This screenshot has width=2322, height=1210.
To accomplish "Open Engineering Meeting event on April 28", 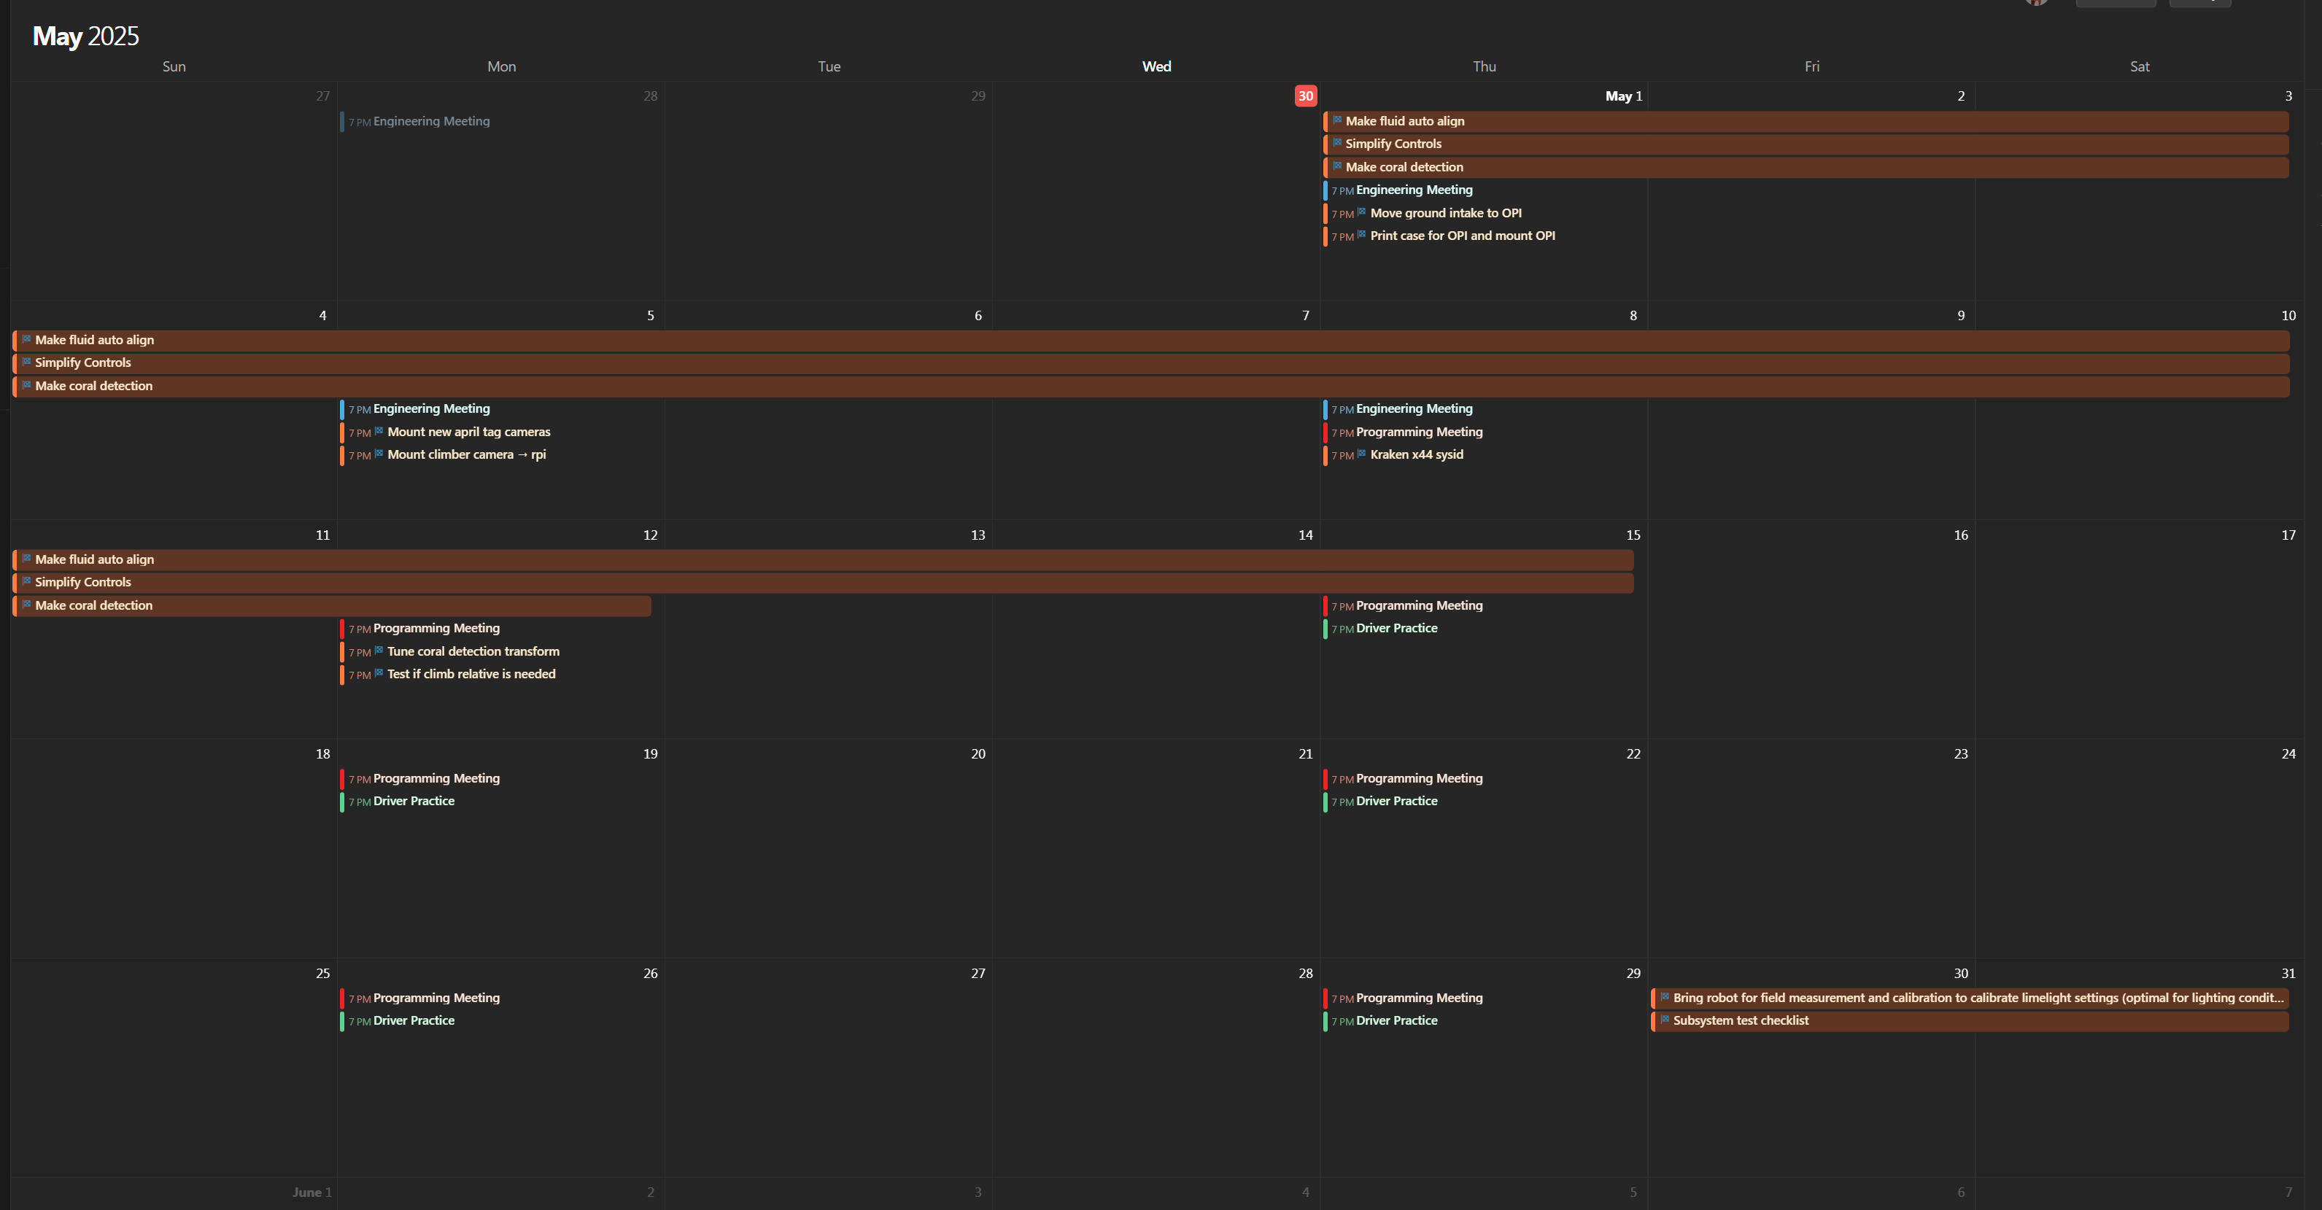I will [431, 122].
